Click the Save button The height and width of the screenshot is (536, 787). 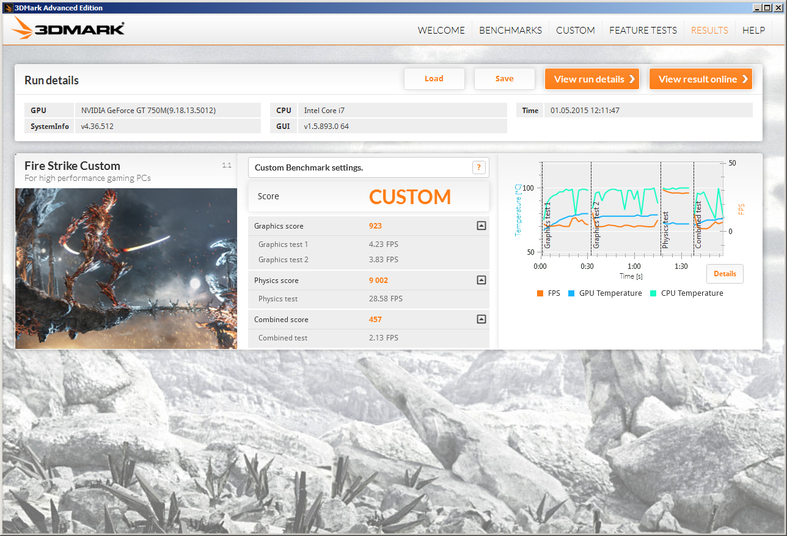[x=504, y=79]
